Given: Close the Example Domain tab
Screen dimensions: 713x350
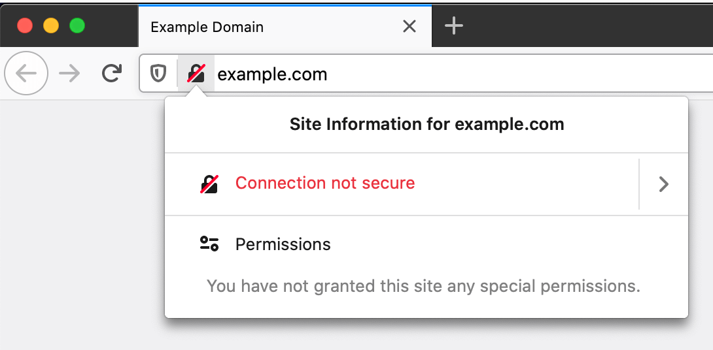Looking at the screenshot, I should 409,27.
